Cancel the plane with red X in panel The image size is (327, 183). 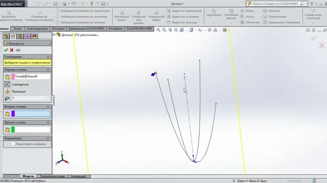(x=12, y=50)
